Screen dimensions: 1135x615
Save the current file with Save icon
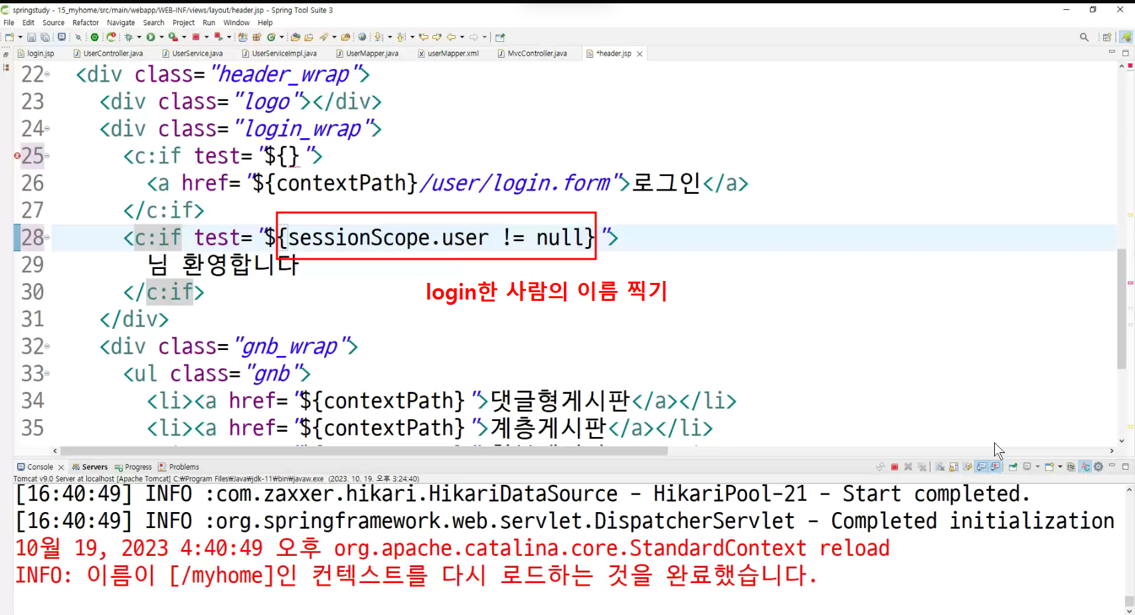[31, 37]
